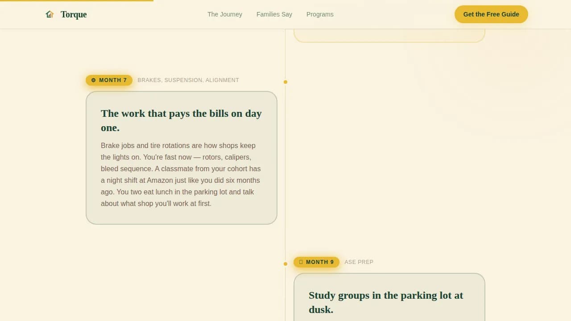
Task: Go to Families Say section
Action: pos(274,14)
